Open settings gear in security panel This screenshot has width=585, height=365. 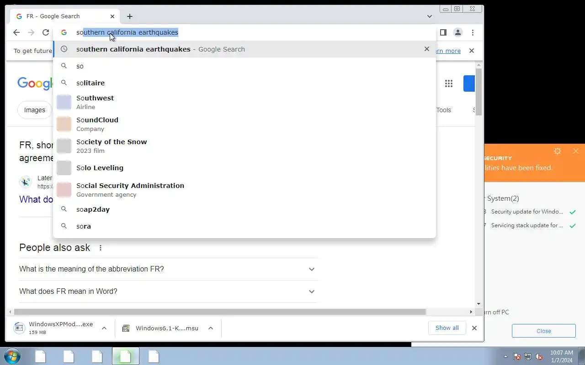[558, 151]
